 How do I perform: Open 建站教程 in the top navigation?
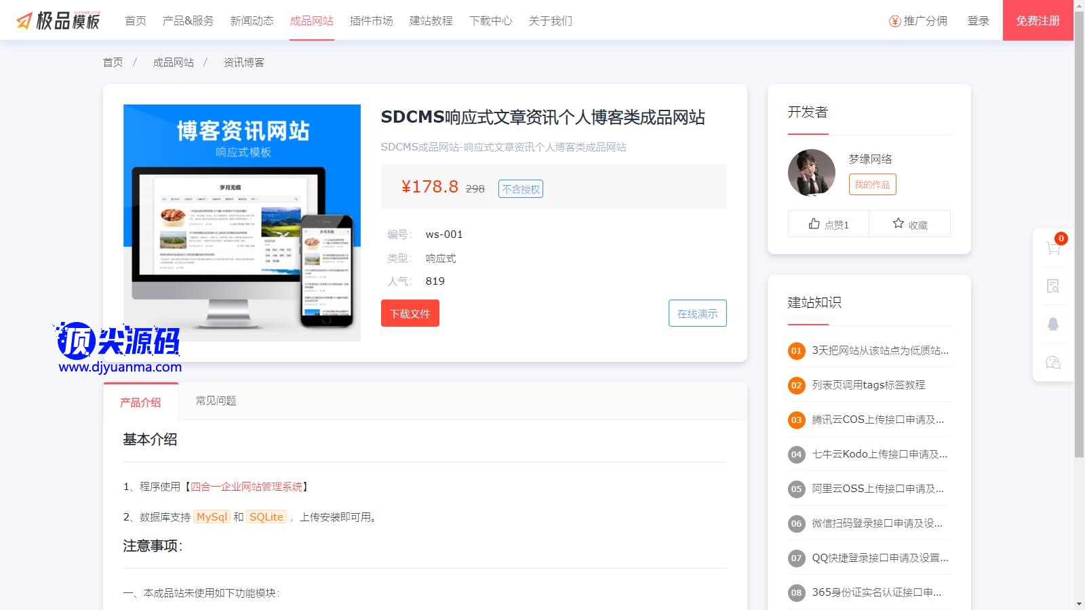click(431, 21)
